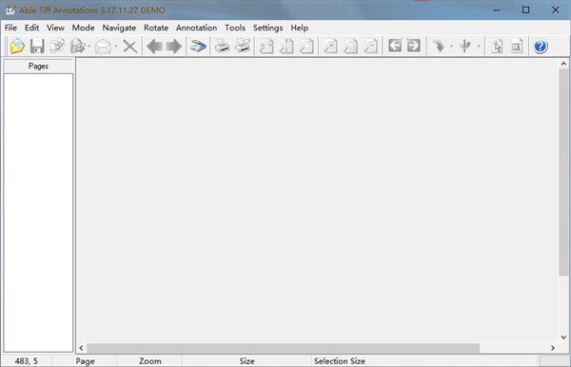Open the Mode menu
This screenshot has width=571, height=367.
(x=83, y=28)
